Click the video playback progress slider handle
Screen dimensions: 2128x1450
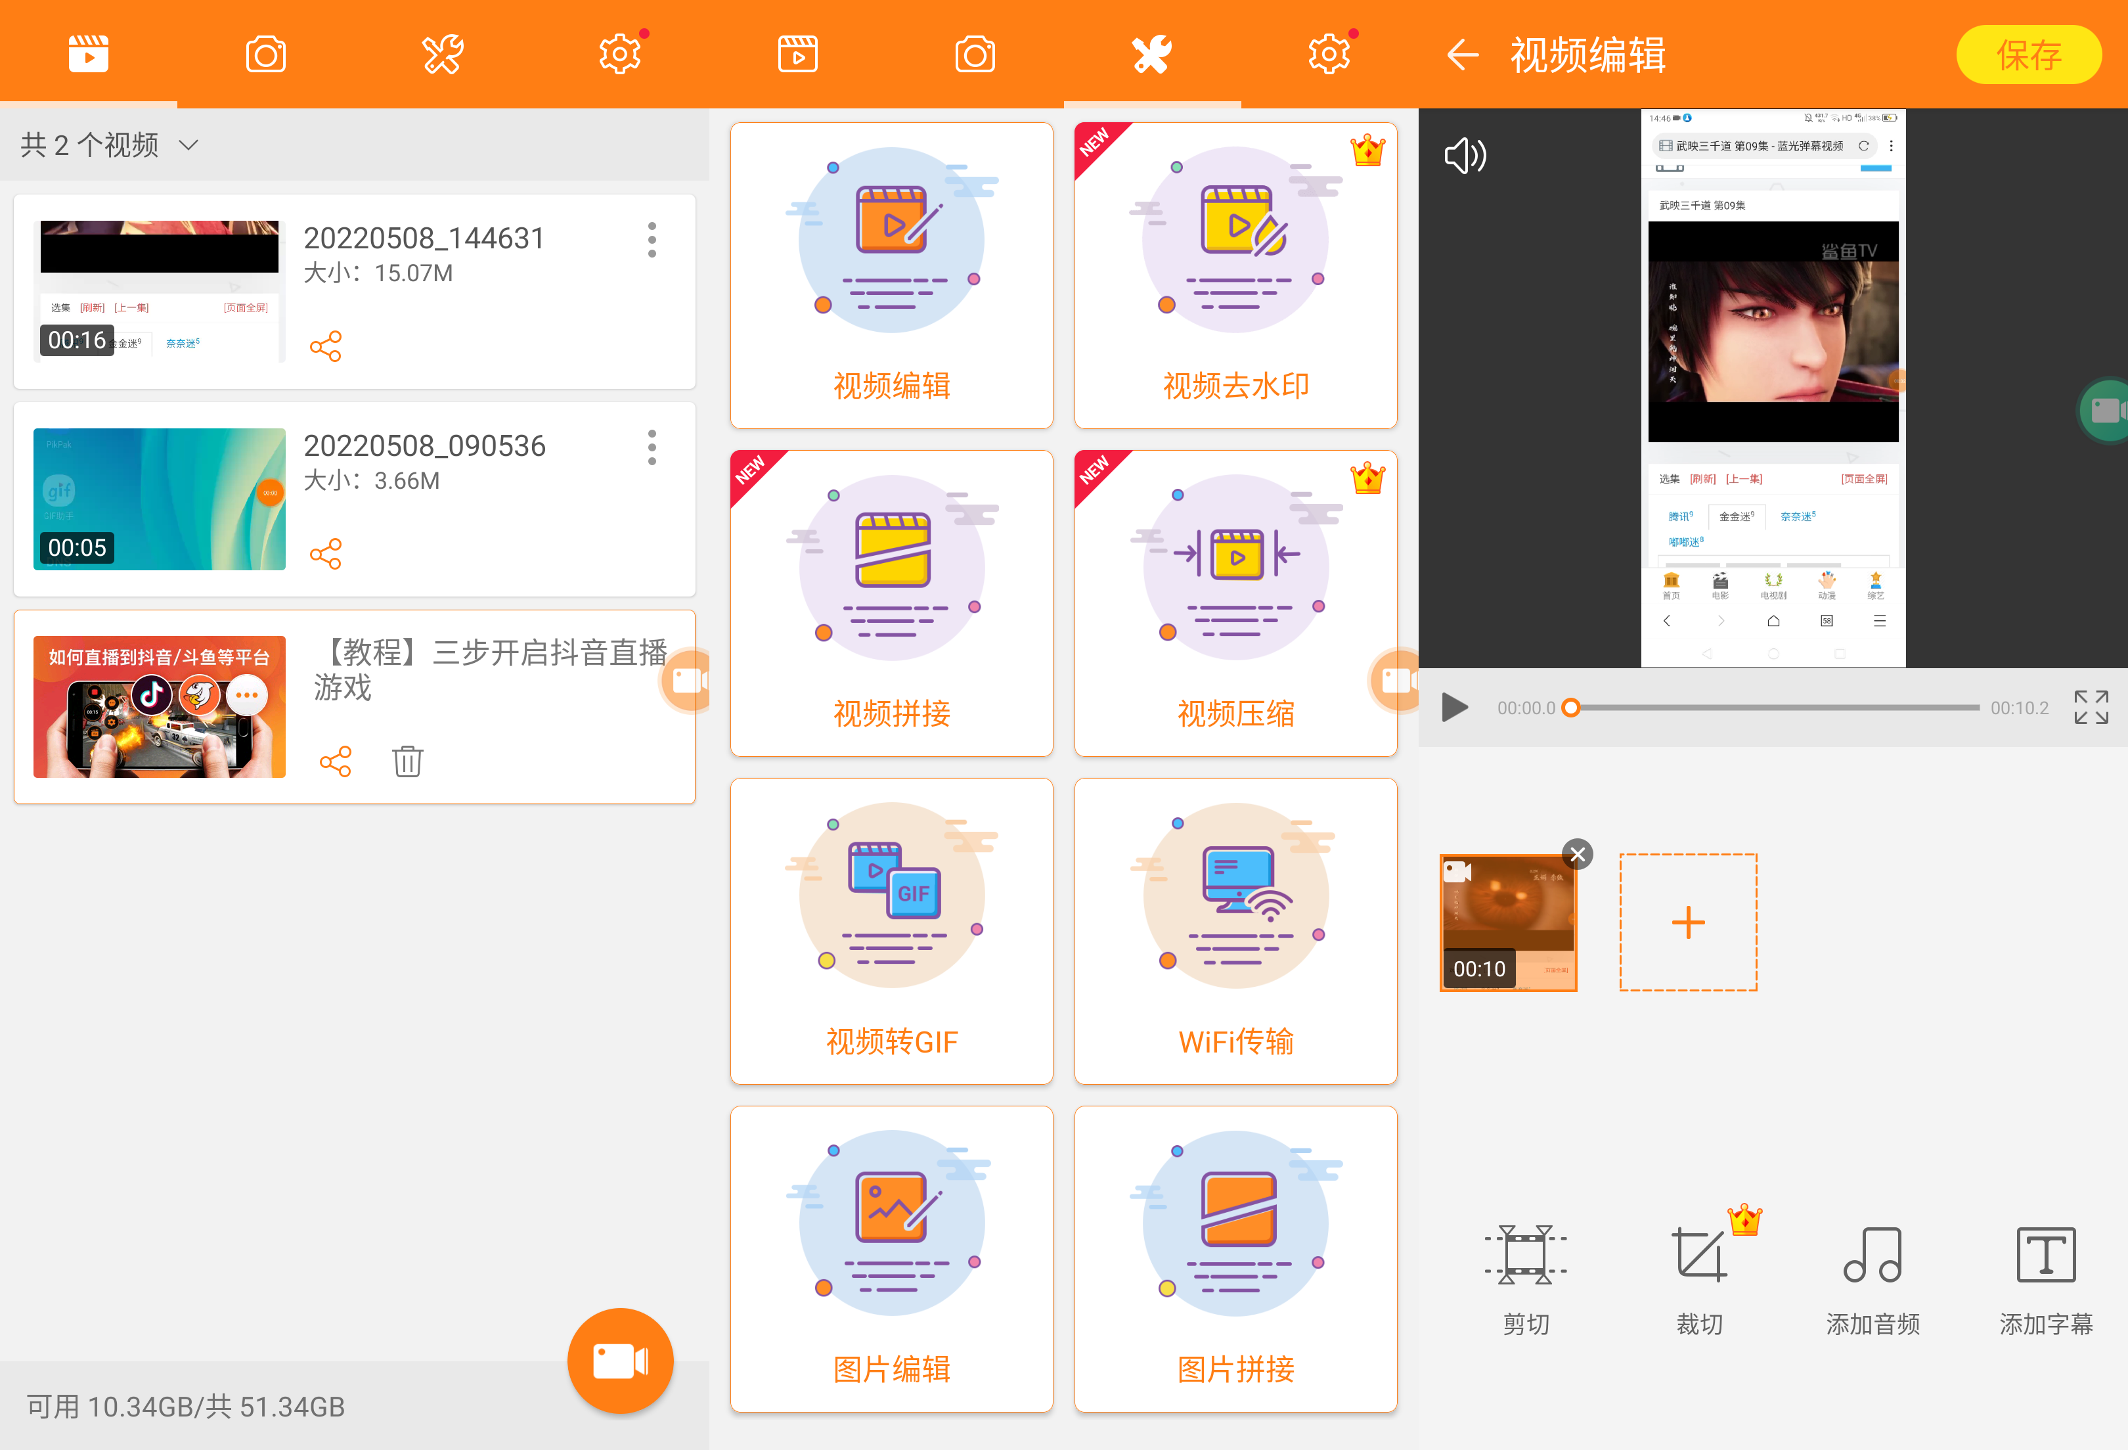(x=1570, y=707)
